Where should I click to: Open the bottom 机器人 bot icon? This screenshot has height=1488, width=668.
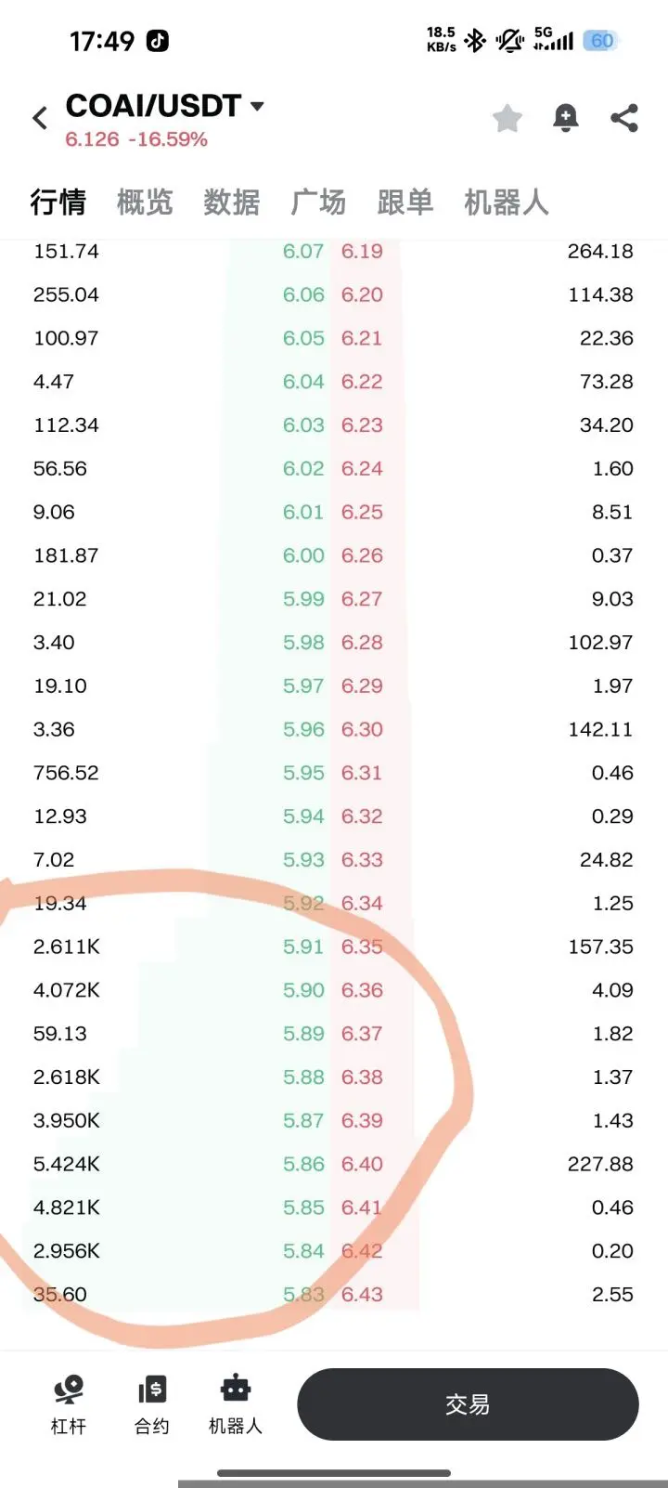[236, 1404]
